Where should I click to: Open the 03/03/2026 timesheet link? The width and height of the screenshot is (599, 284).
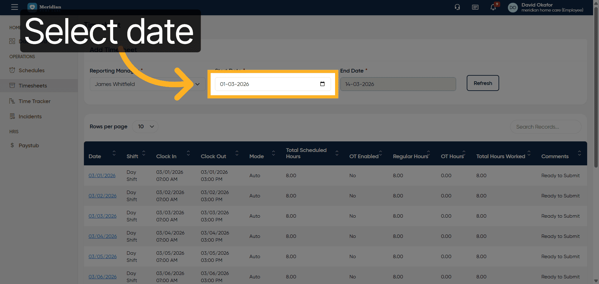pyautogui.click(x=102, y=216)
